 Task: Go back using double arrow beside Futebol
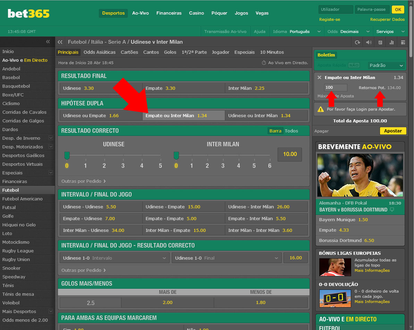[60, 42]
